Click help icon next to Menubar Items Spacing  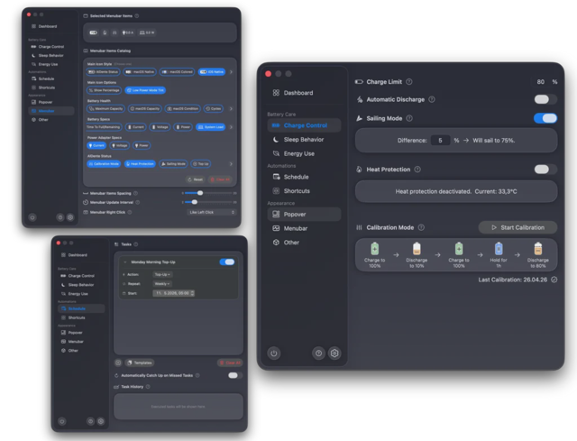tap(135, 193)
